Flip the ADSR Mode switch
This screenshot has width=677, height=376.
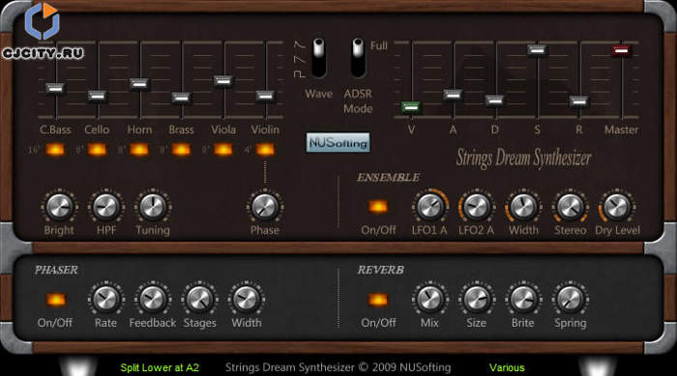pos(358,57)
